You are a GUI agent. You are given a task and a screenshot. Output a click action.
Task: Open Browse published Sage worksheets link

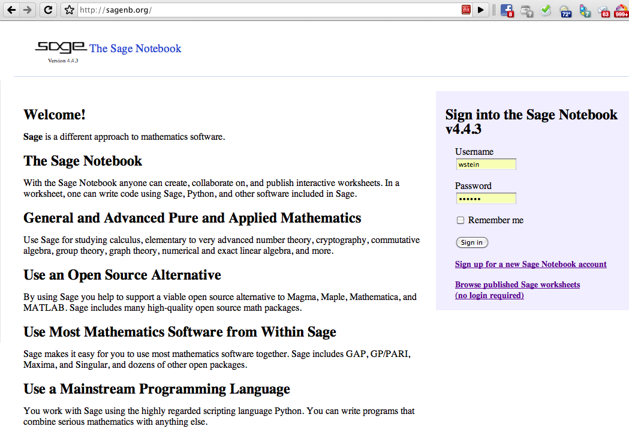517,290
